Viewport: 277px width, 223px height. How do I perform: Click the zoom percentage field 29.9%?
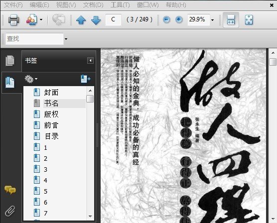tap(199, 19)
